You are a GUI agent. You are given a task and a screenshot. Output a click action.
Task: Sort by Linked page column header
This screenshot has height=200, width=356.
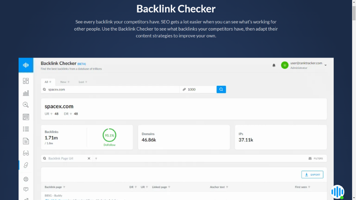point(161,187)
